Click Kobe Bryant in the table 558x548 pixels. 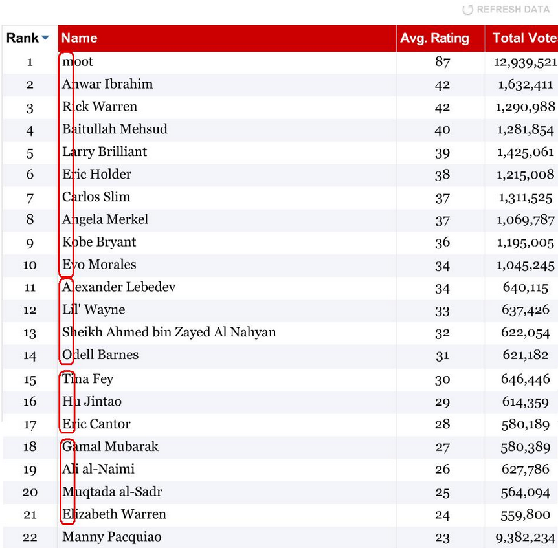[x=99, y=242]
